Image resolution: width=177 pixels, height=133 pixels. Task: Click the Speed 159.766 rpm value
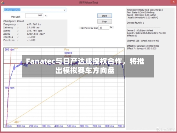(x=34, y=31)
